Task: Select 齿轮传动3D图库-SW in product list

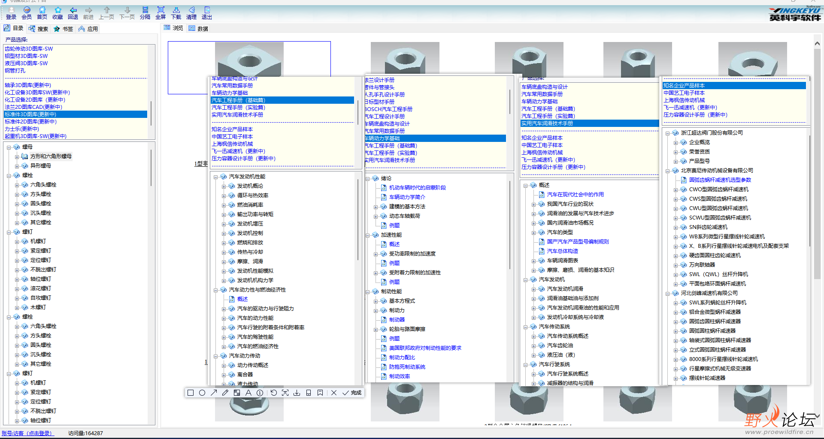Action: pyautogui.click(x=29, y=49)
